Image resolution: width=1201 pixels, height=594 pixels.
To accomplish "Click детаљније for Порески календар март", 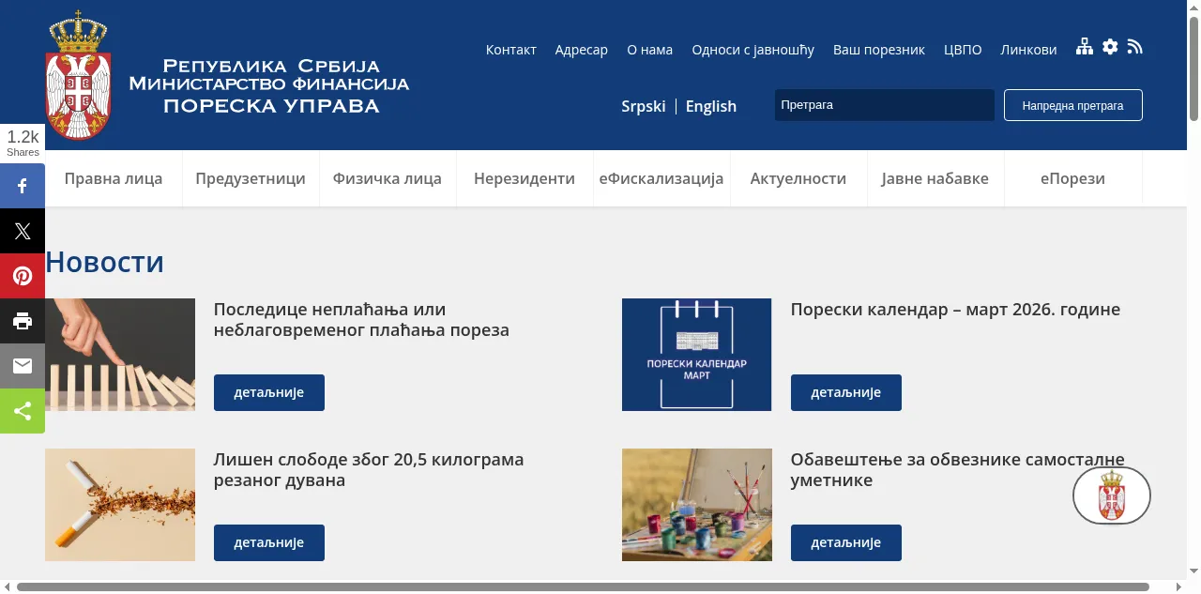I will 846,392.
